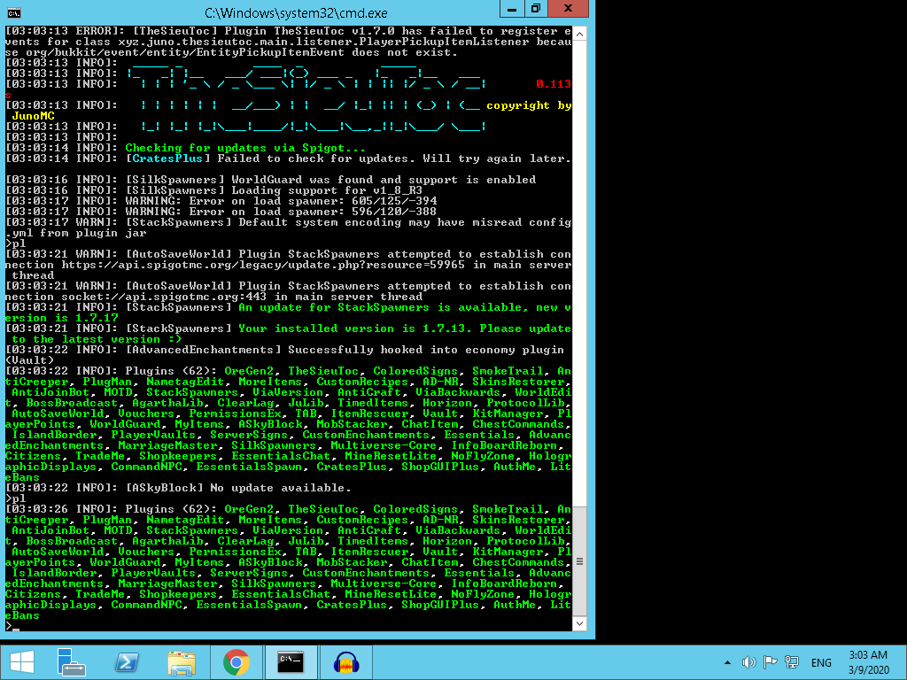Click the 'ersion is 1.7.17' text
This screenshot has height=680, width=907.
tap(61, 318)
